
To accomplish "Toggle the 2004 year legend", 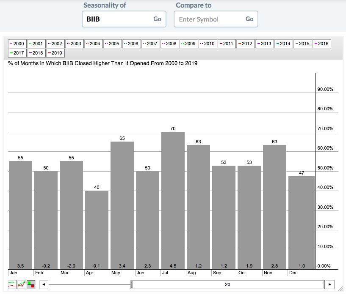I will pos(93,44).
